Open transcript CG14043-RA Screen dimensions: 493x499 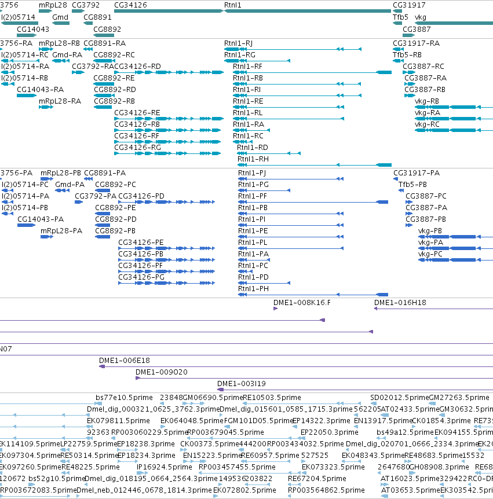[x=40, y=90]
